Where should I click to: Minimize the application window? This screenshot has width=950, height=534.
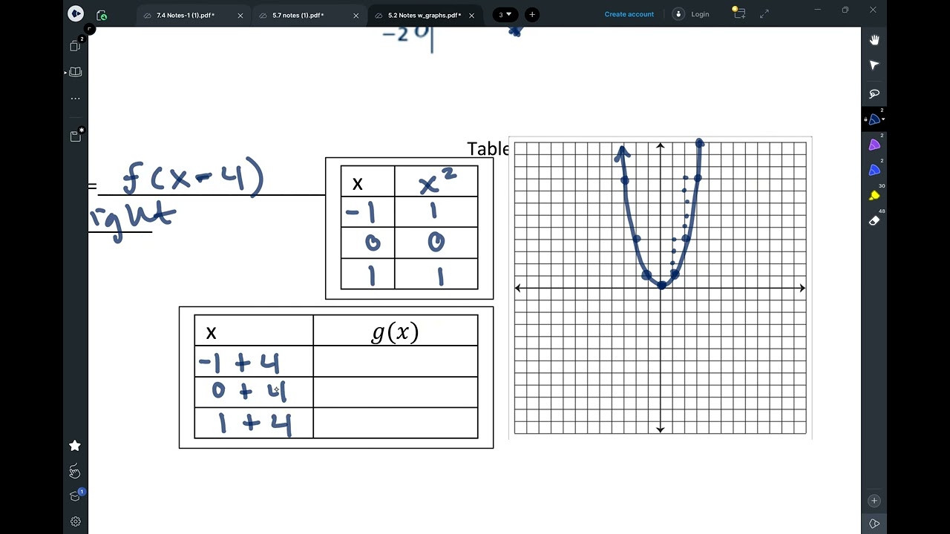click(816, 10)
